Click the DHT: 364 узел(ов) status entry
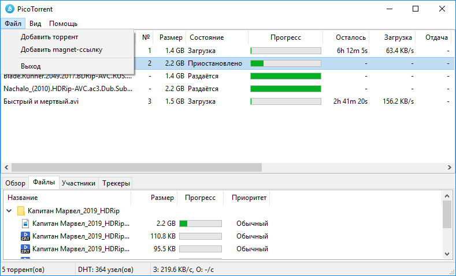The width and height of the screenshot is (456, 276). tap(106, 270)
